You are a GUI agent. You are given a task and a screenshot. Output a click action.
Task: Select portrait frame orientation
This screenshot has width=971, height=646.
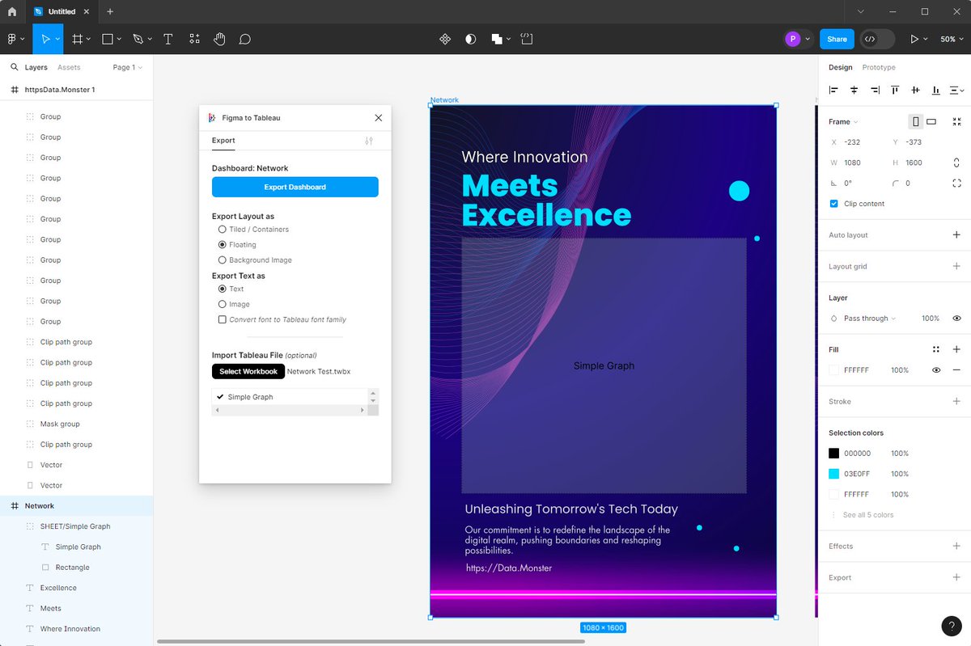(916, 121)
